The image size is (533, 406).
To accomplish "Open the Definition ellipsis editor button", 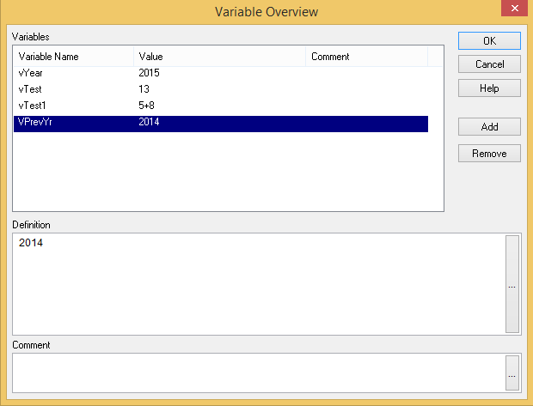I will 512,284.
